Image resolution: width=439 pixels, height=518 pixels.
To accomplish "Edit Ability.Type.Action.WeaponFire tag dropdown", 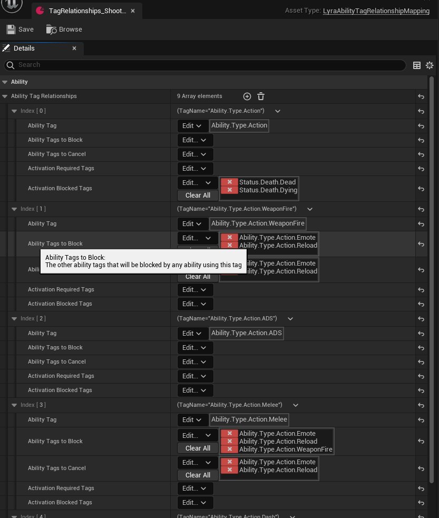I will click(x=192, y=224).
